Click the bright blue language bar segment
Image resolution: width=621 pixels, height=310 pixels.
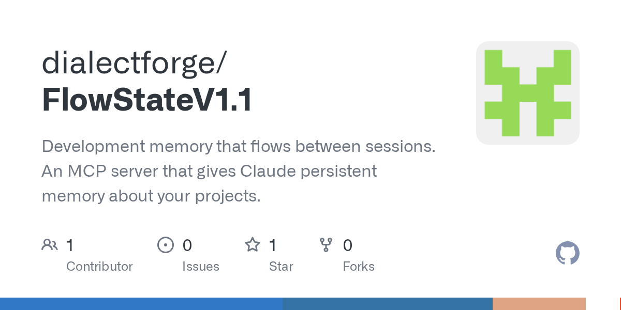[x=141, y=304]
